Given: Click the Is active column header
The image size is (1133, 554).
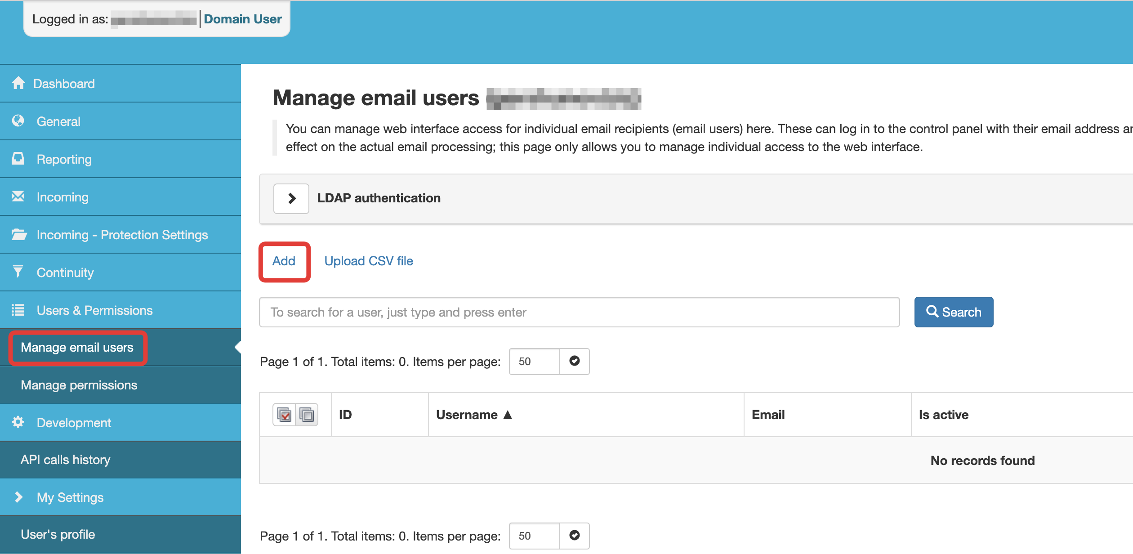Looking at the screenshot, I should (x=943, y=415).
